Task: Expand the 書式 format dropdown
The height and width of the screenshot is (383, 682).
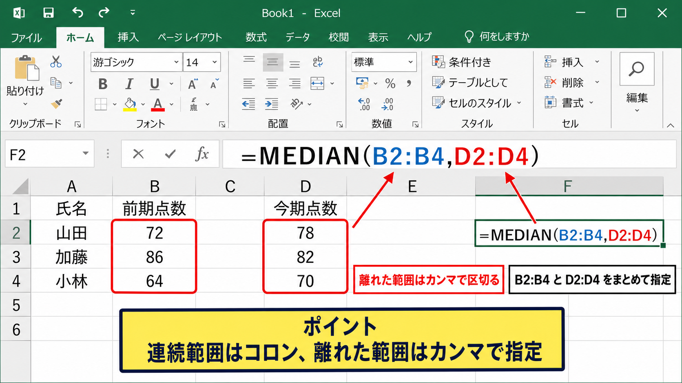Action: coord(591,103)
